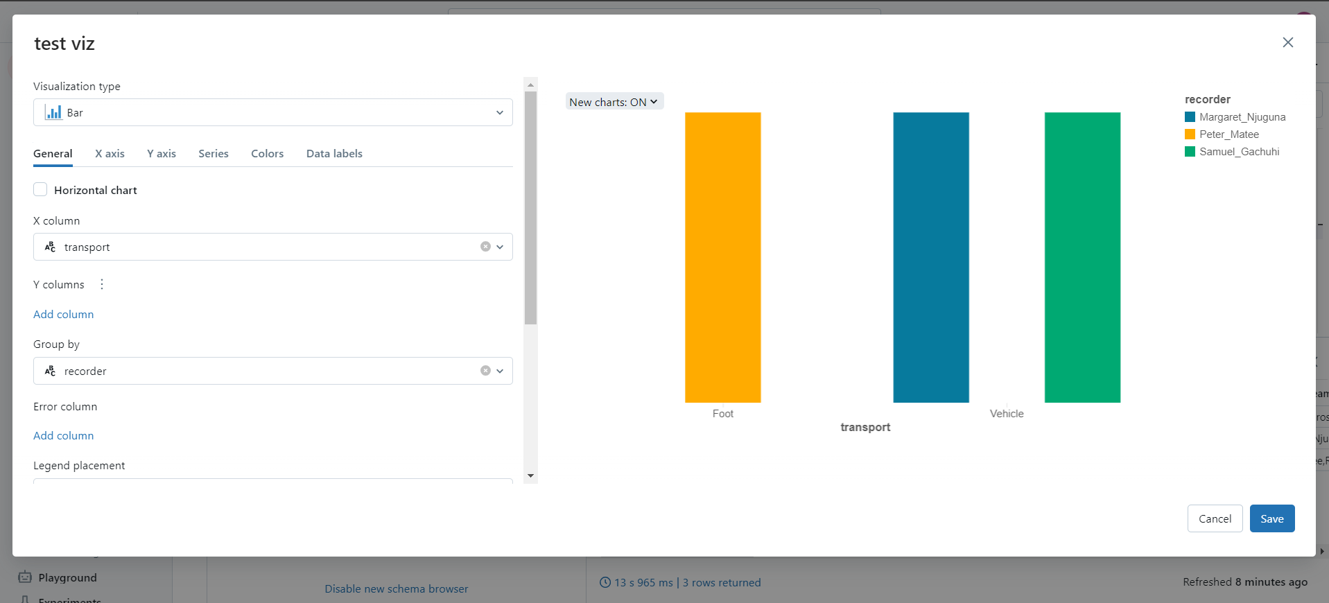Click the Margaret_Njuguna legend color swatch
Screen dimensions: 1329x603
pos(1190,117)
